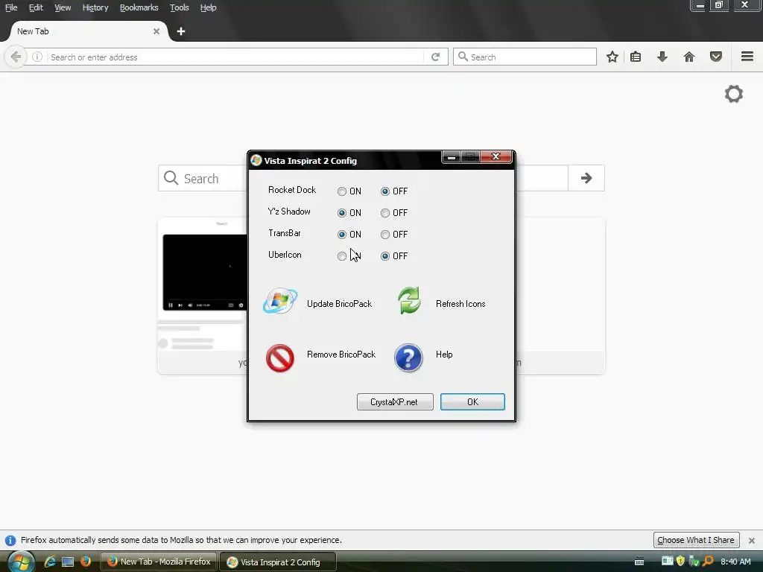Confirm the config dialog with OK
Viewport: 763px width, 572px height.
[472, 401]
